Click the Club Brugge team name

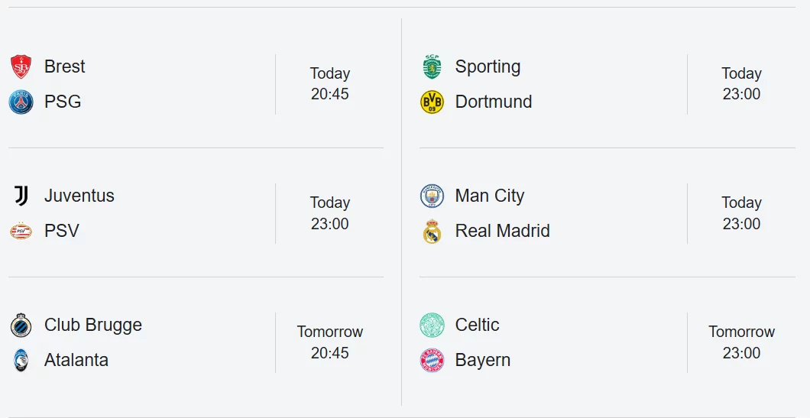93,325
